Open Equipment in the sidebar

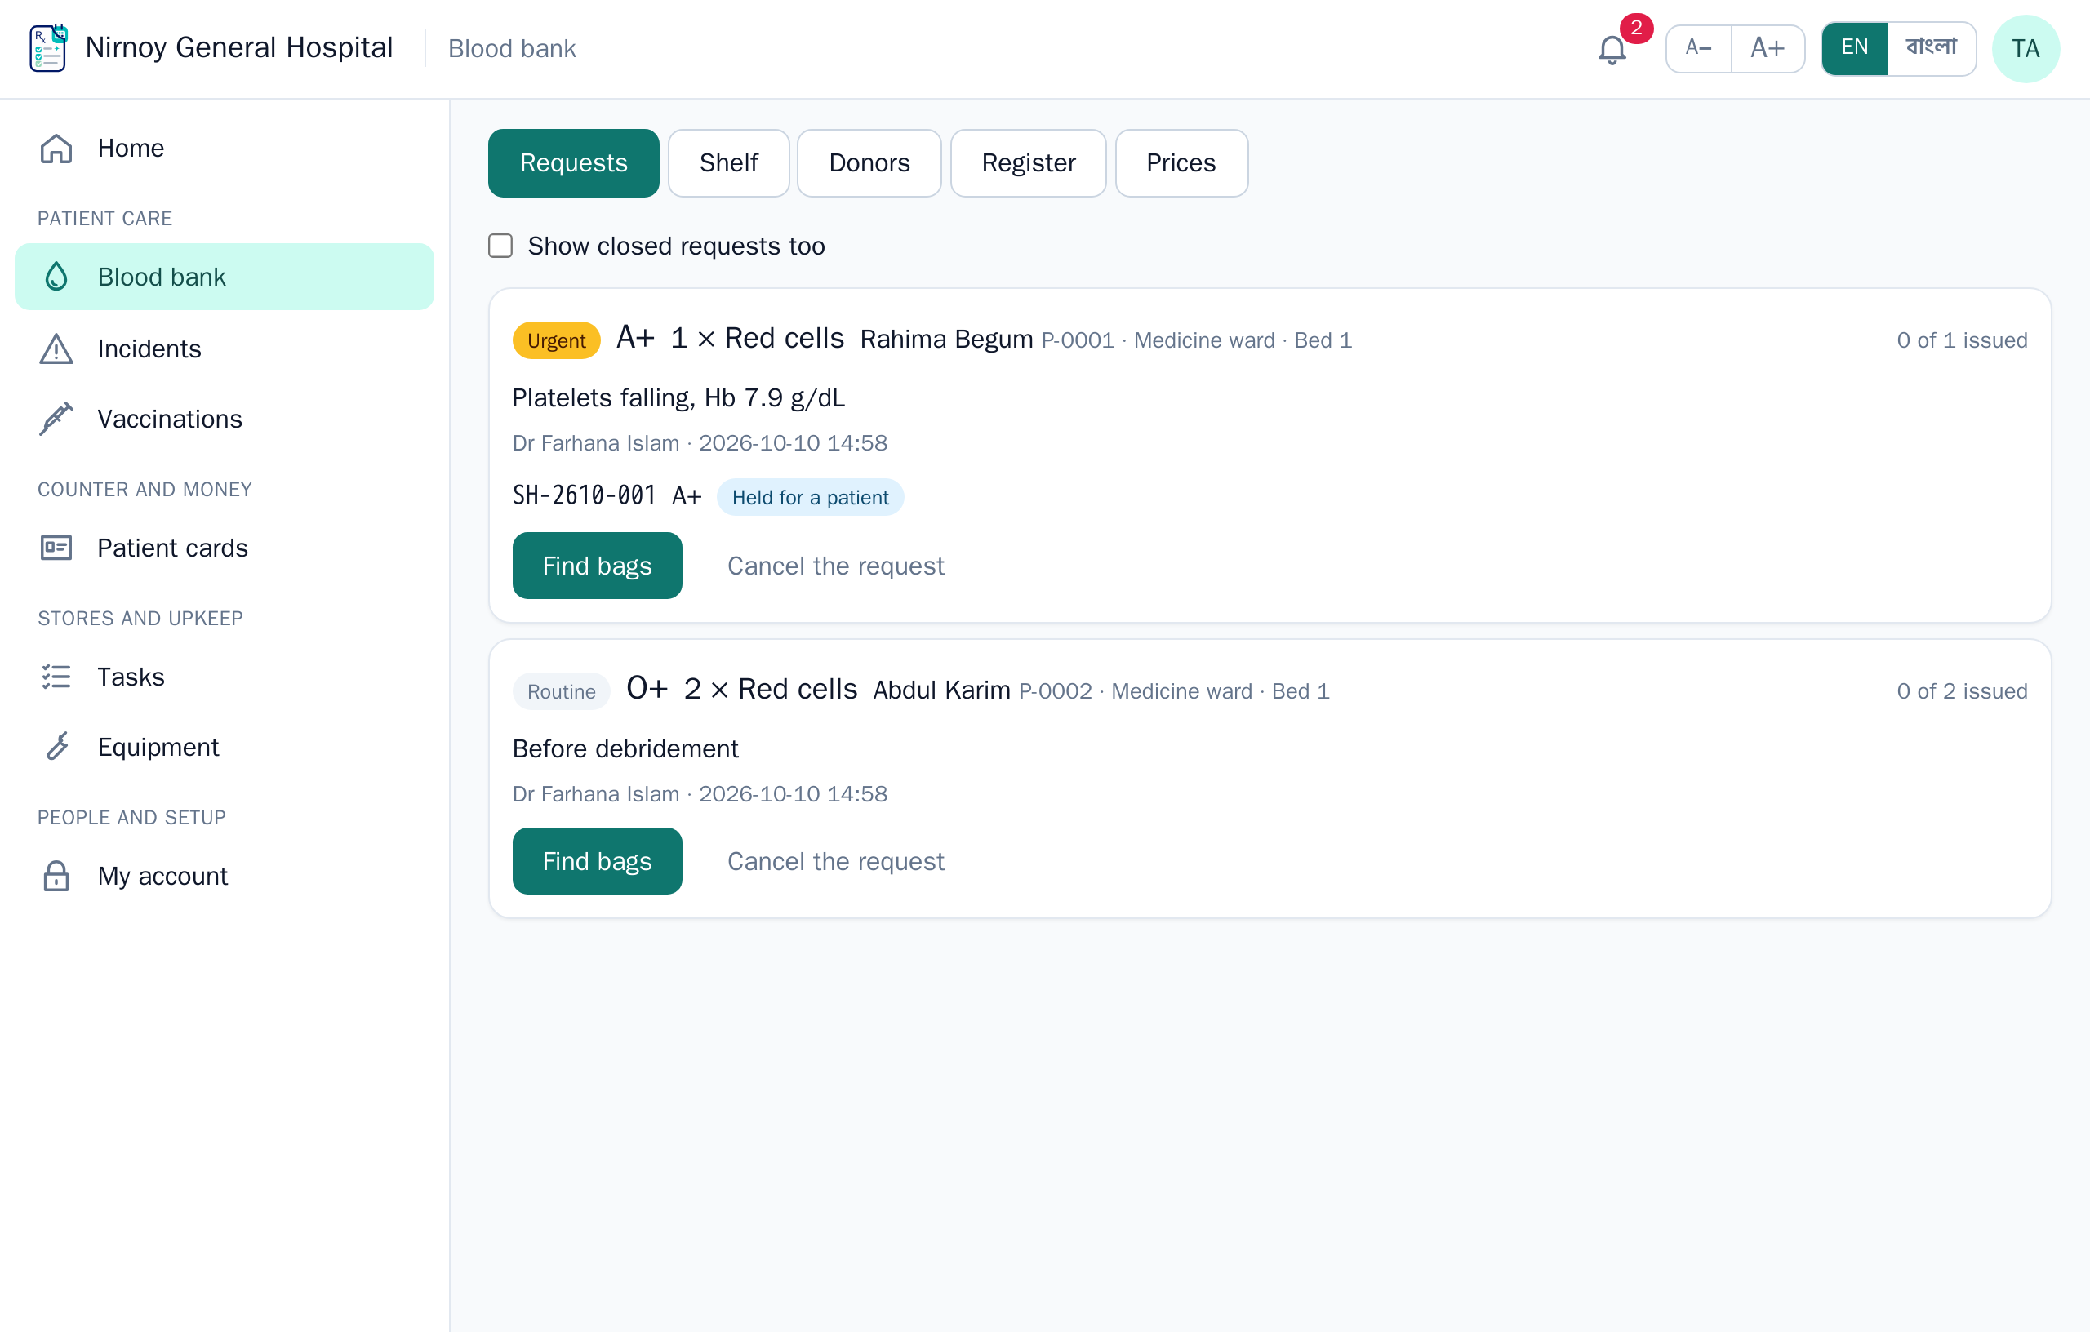click(x=224, y=747)
